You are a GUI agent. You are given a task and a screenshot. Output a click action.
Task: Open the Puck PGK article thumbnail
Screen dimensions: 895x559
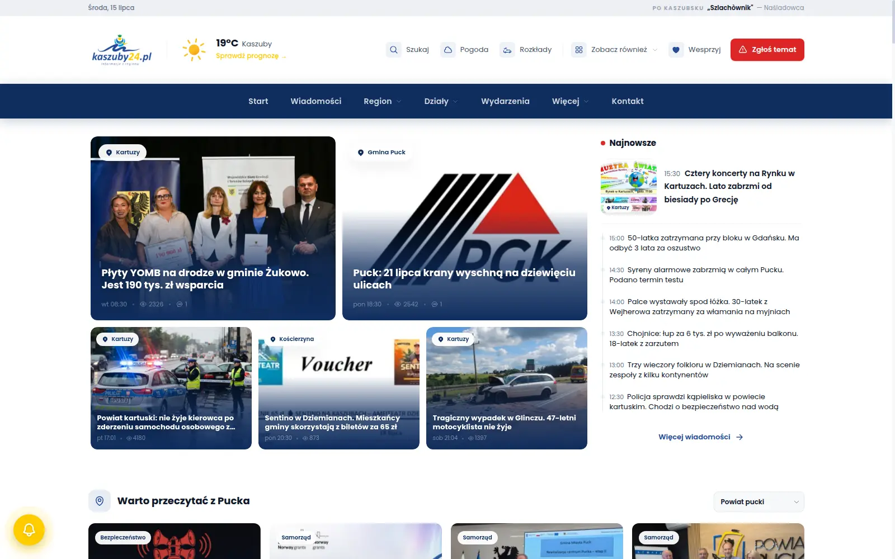465,228
